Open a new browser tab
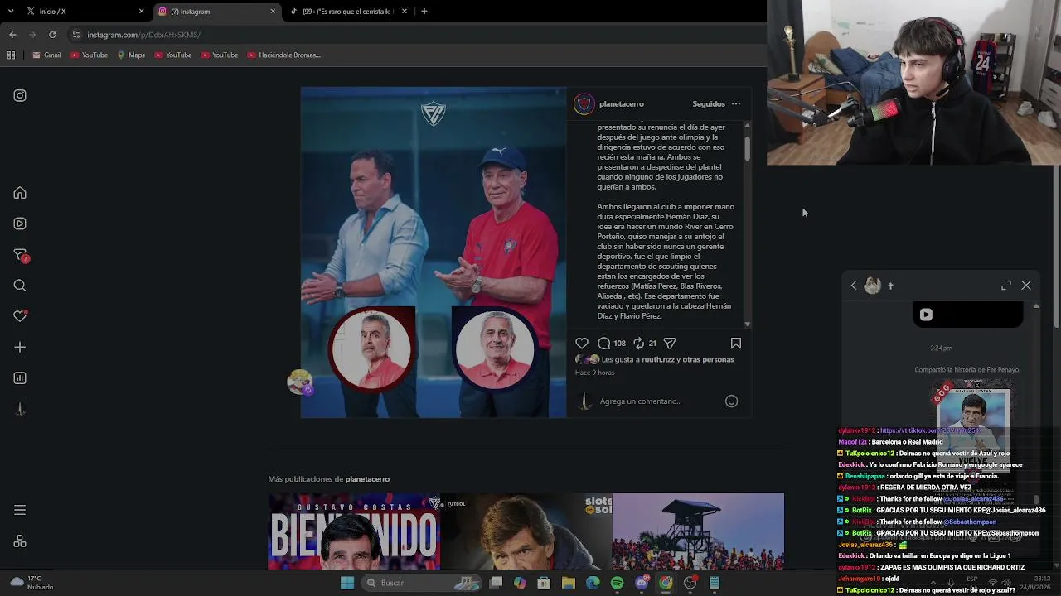 point(424,12)
